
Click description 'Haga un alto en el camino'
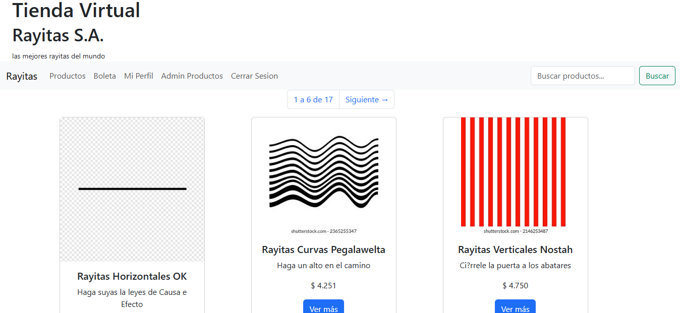[x=324, y=265]
